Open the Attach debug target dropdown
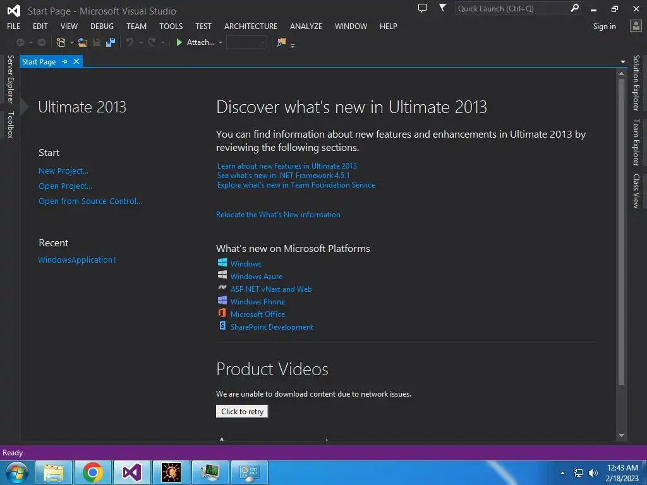This screenshot has width=647, height=485. [x=221, y=42]
